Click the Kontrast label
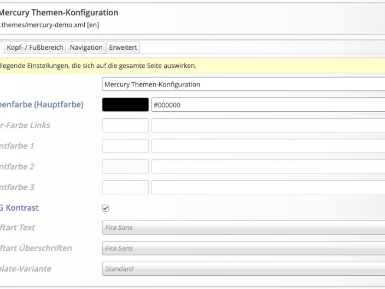This screenshot has width=385, height=289. click(x=19, y=208)
